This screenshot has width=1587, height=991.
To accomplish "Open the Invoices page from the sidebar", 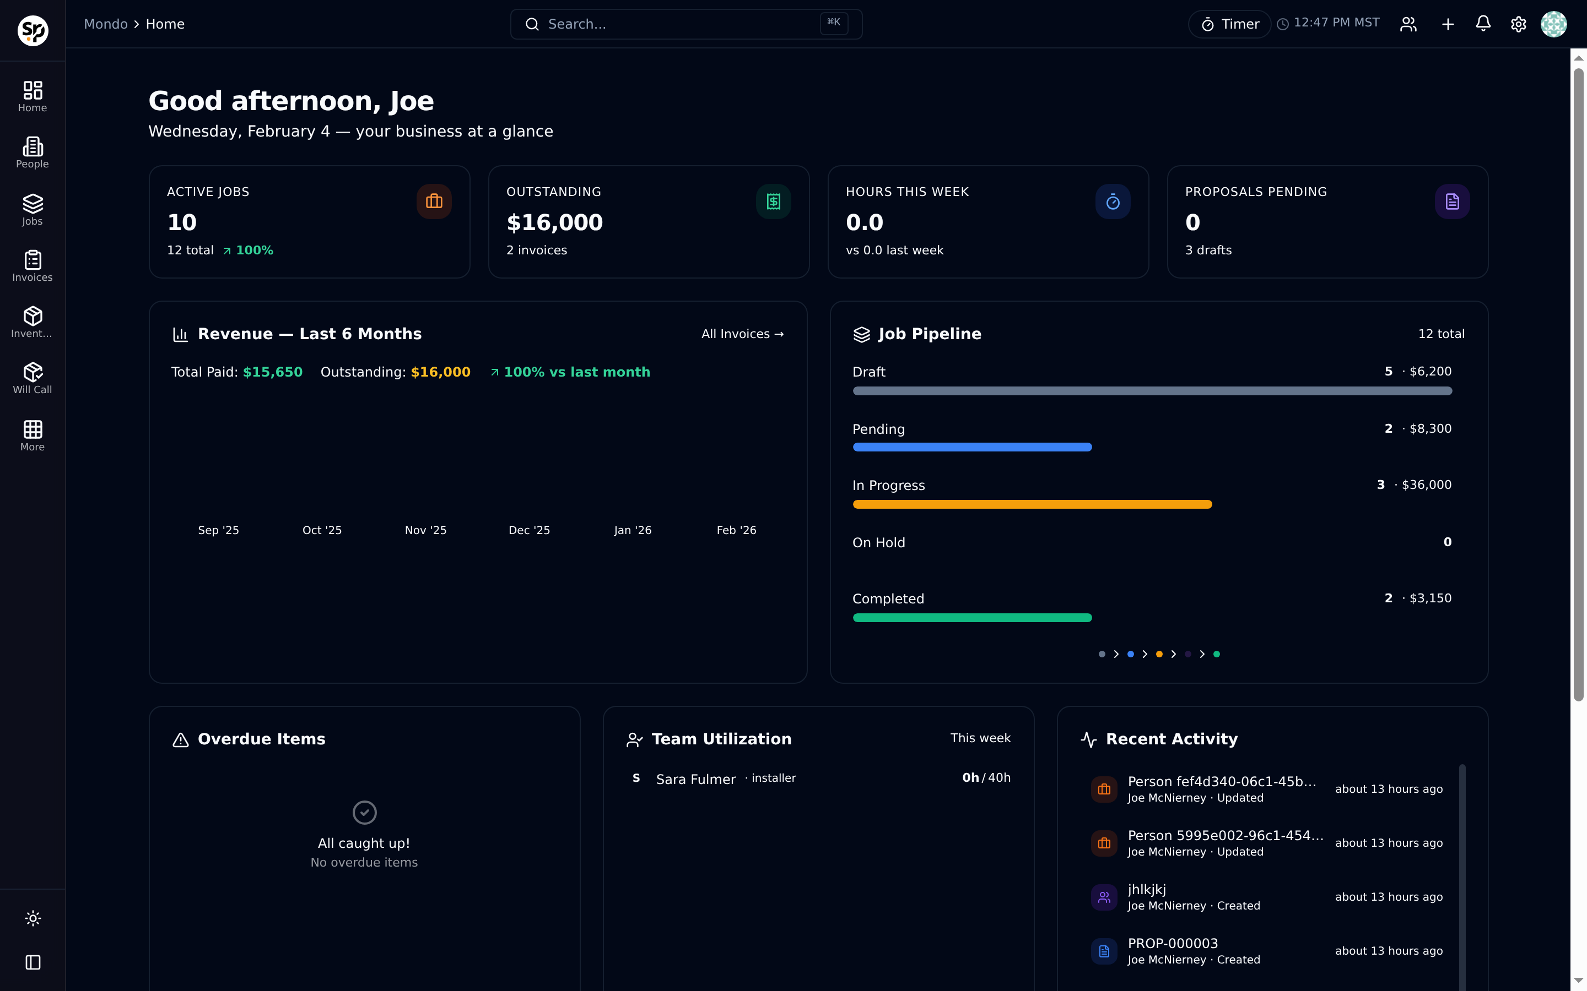I will coord(32,265).
